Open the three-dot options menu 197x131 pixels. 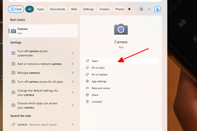[x=149, y=9]
